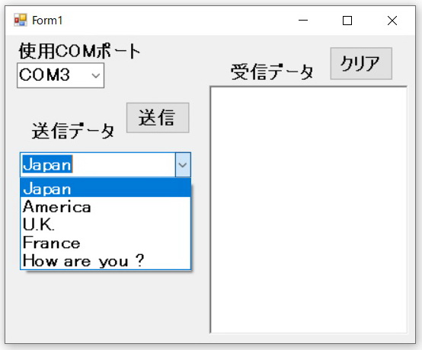422x350 pixels.
Task: Collapse the send data dropdown arrow
Action: coord(183,165)
